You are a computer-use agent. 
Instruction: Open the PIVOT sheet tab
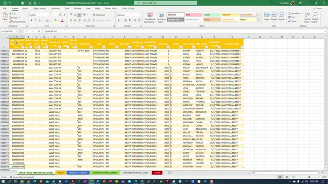(60, 173)
